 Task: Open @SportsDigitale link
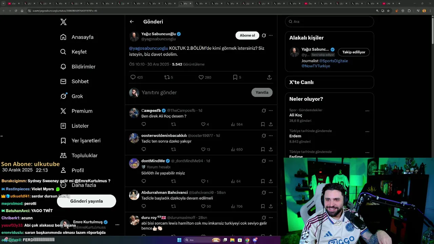pos(333,61)
